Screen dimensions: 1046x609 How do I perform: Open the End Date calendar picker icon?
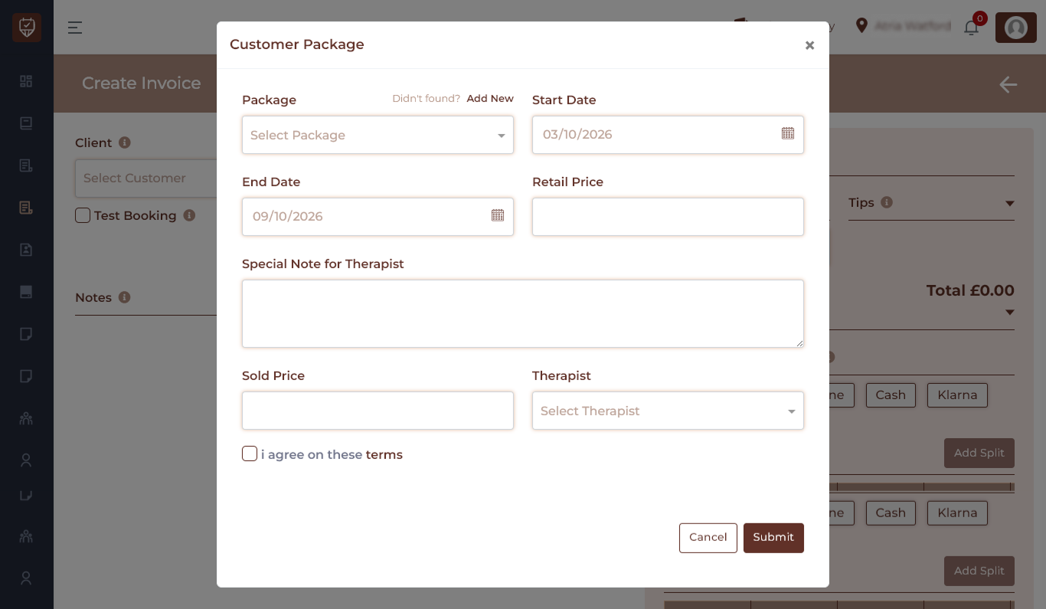497,216
